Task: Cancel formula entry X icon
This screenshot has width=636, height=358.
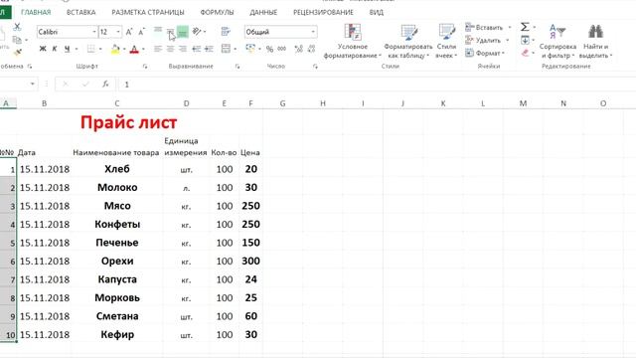Action: (x=66, y=84)
